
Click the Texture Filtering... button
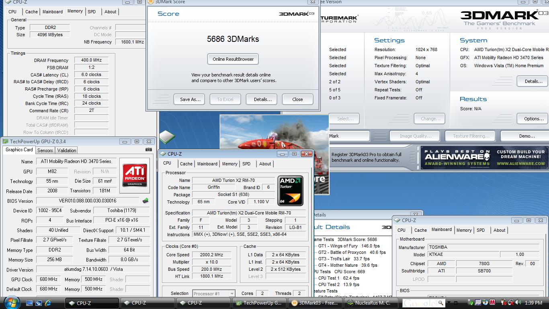click(x=471, y=136)
